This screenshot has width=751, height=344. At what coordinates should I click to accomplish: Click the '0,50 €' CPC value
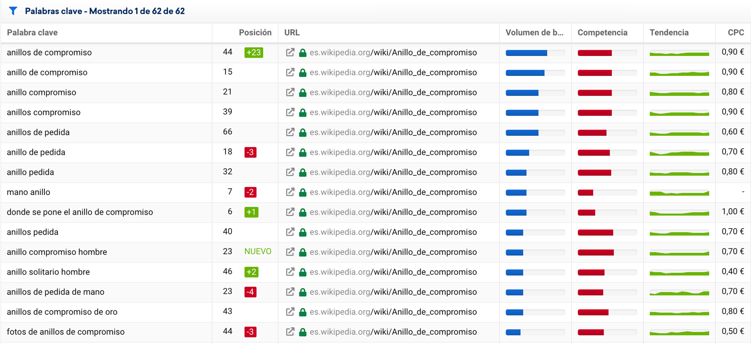point(733,332)
